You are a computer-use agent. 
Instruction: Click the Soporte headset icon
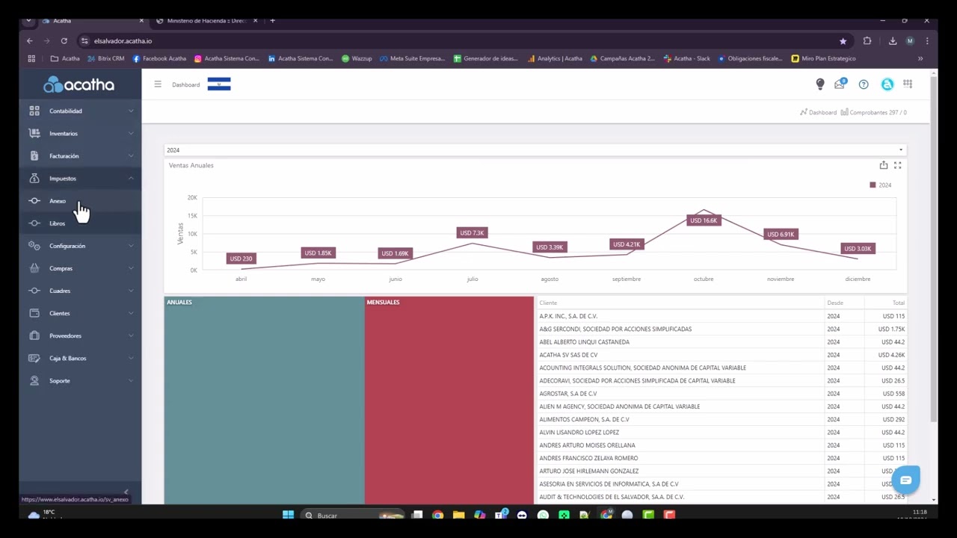[x=34, y=380]
